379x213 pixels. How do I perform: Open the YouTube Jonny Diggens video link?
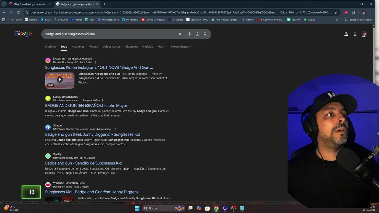[x=92, y=192]
